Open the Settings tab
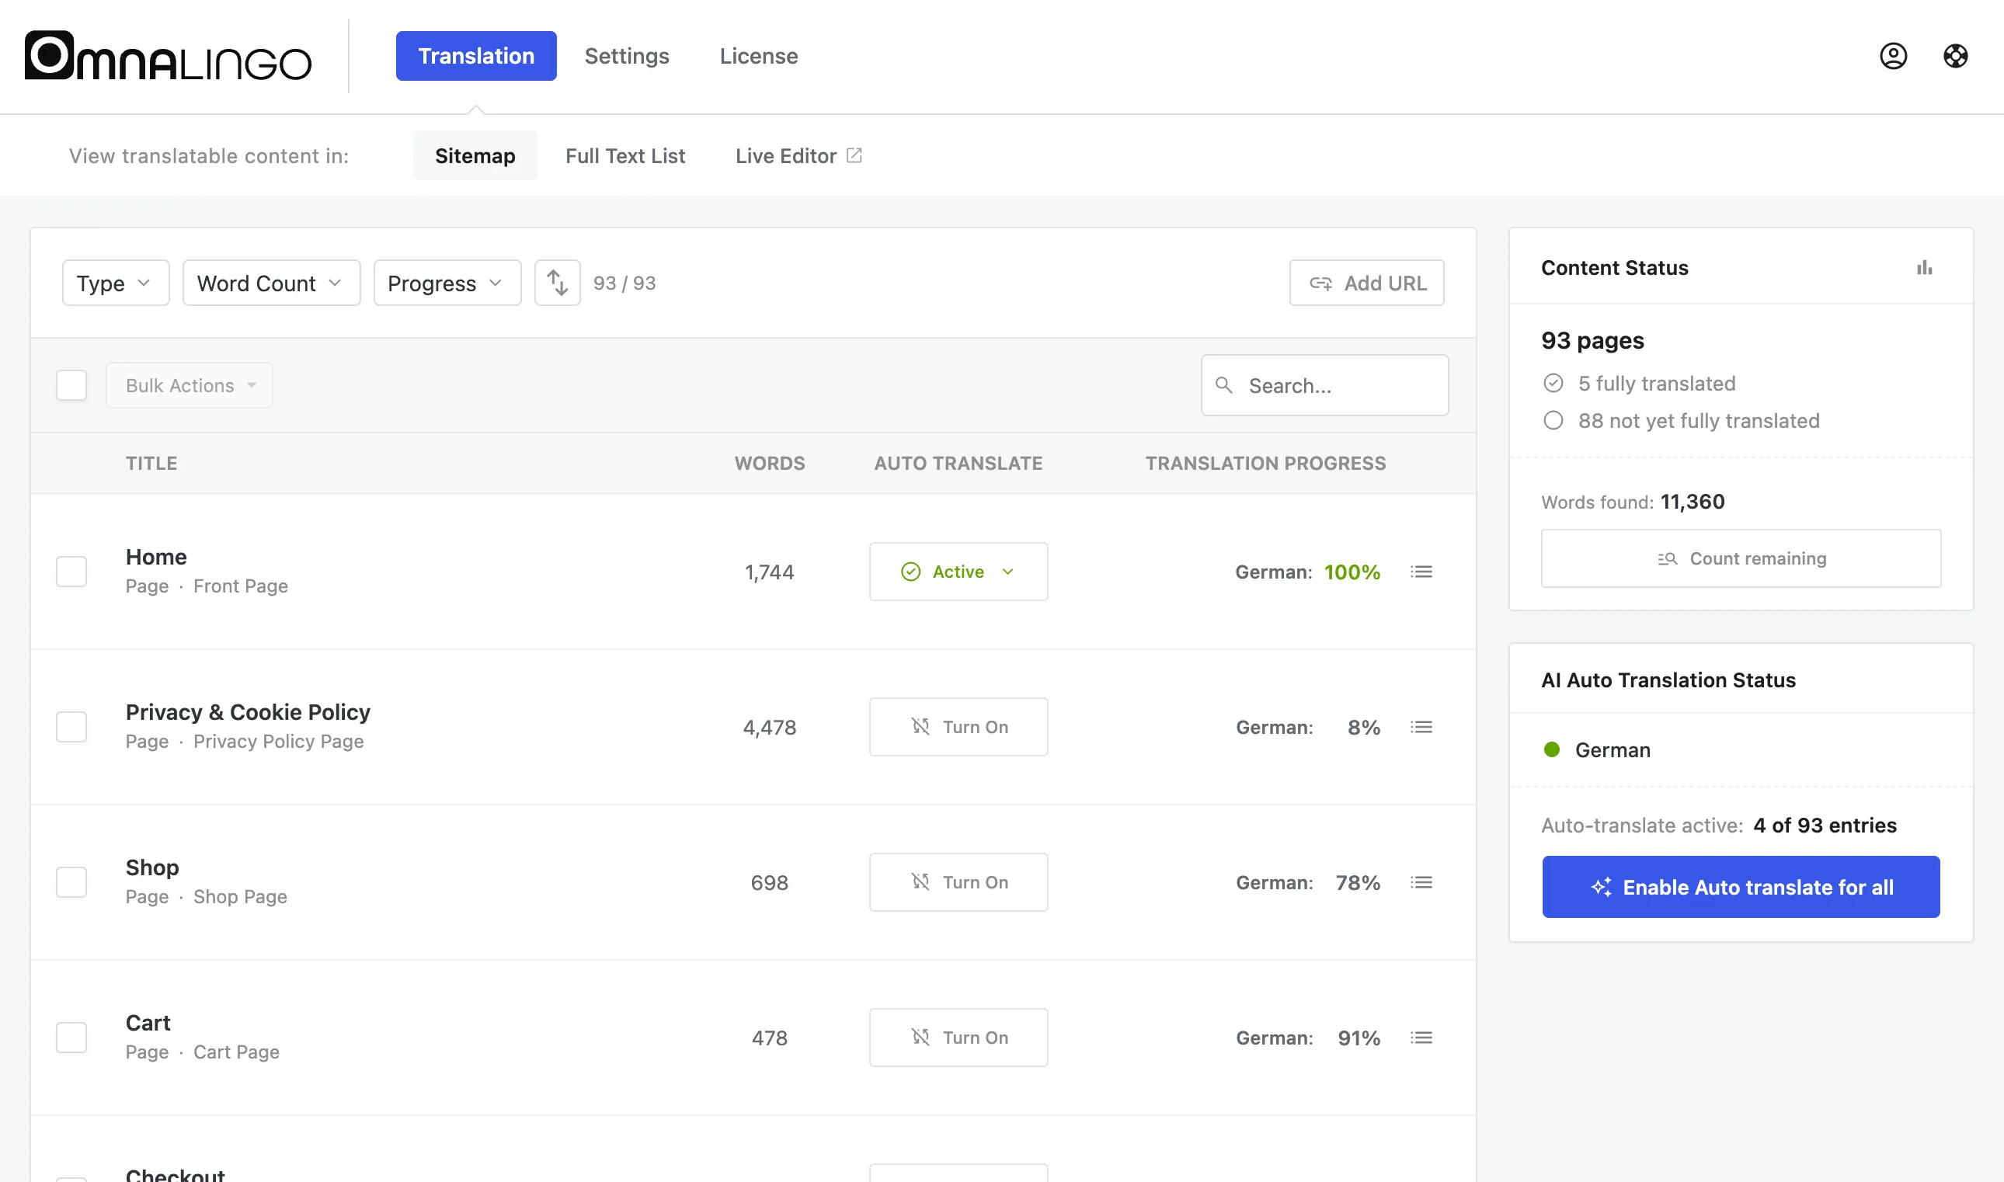 pos(627,56)
